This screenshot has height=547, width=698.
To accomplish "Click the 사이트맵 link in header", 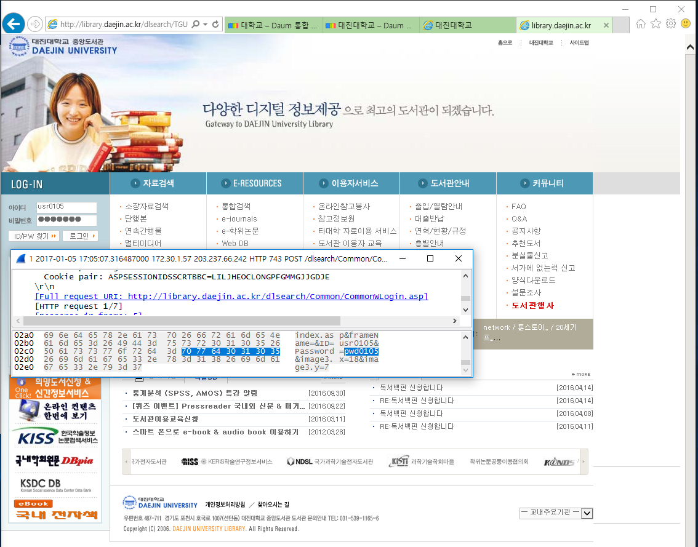I will [579, 42].
